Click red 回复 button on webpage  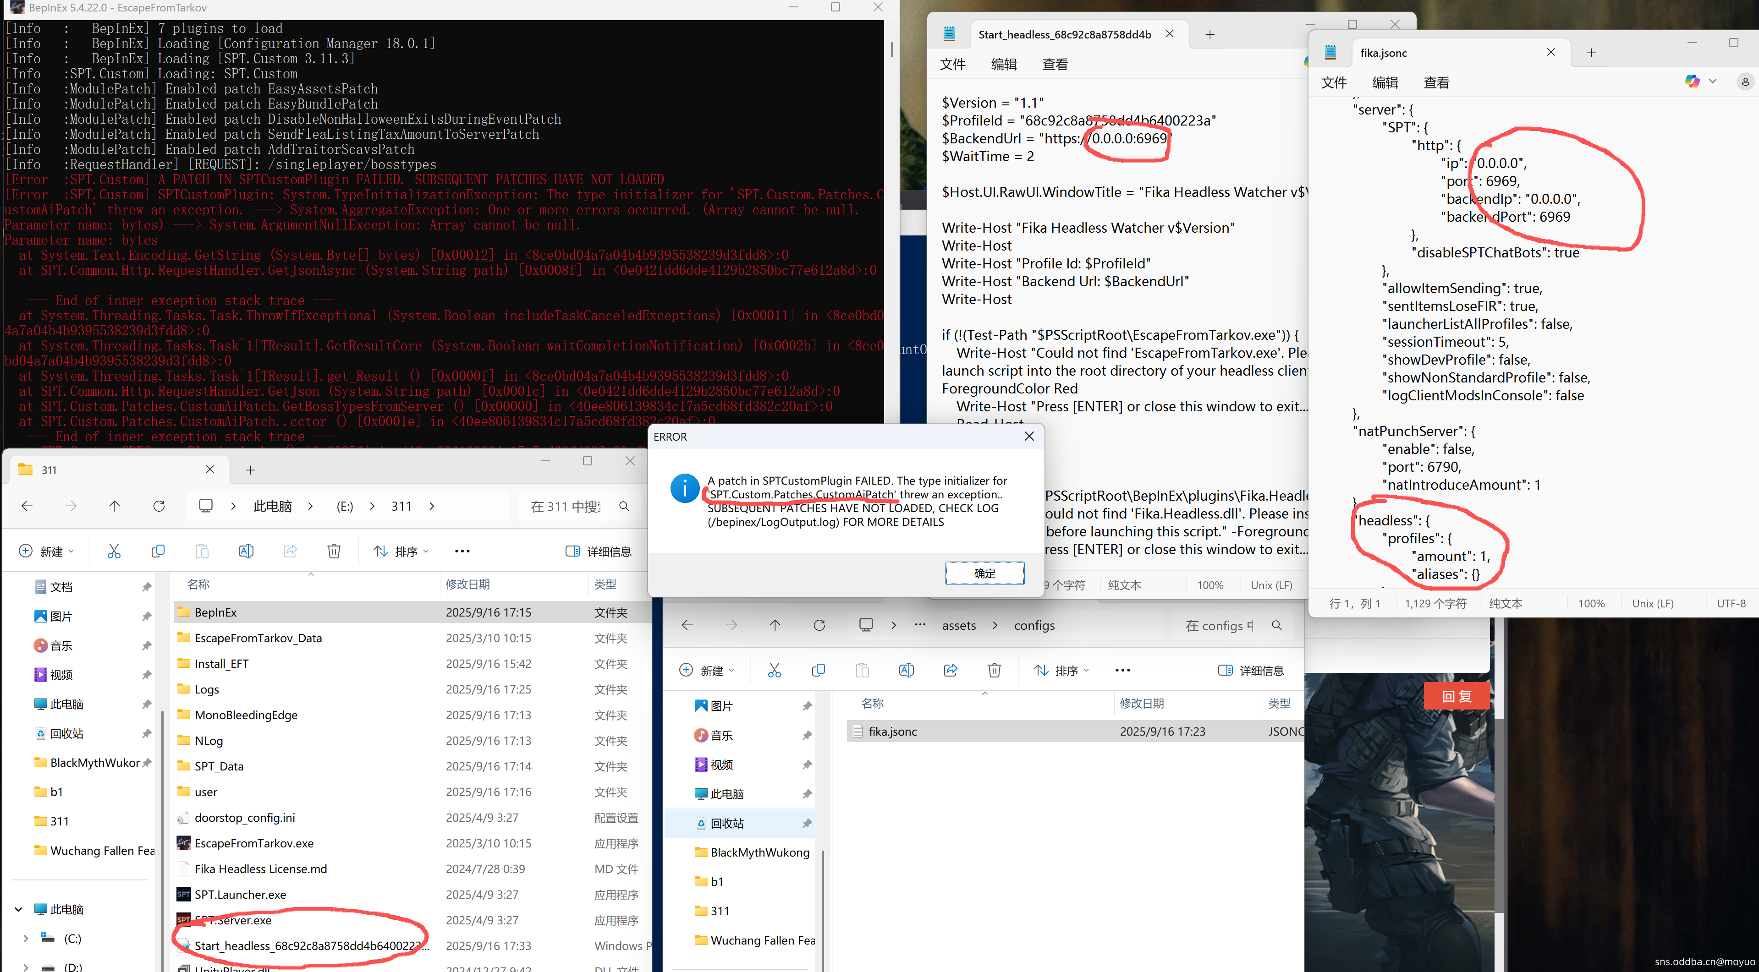(x=1456, y=695)
